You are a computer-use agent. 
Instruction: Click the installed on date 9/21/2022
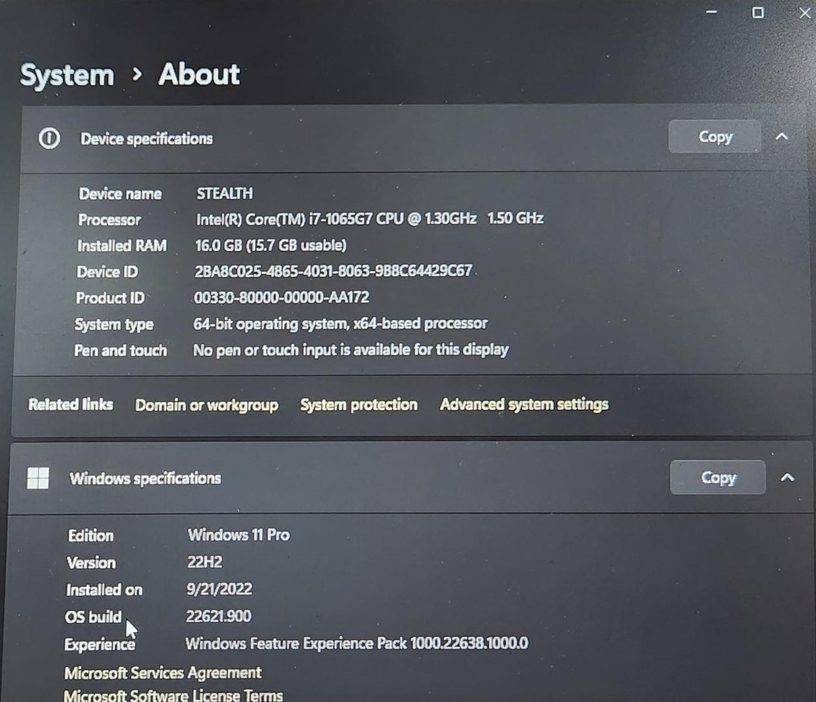point(219,589)
